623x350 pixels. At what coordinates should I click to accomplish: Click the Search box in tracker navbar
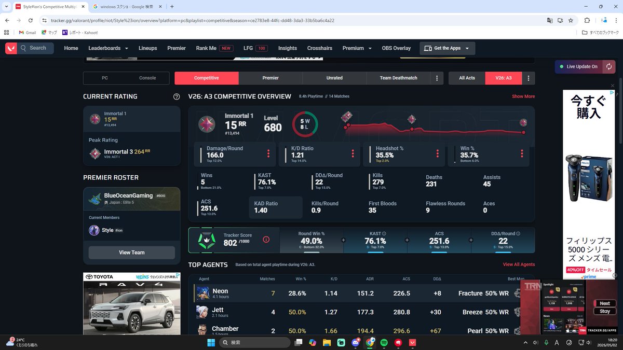[35, 48]
